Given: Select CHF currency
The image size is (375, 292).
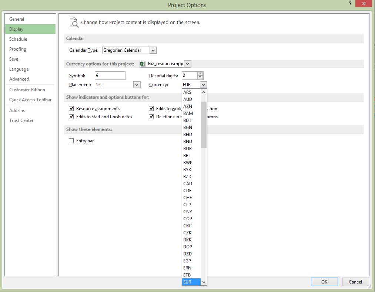Looking at the screenshot, I should 191,198.
